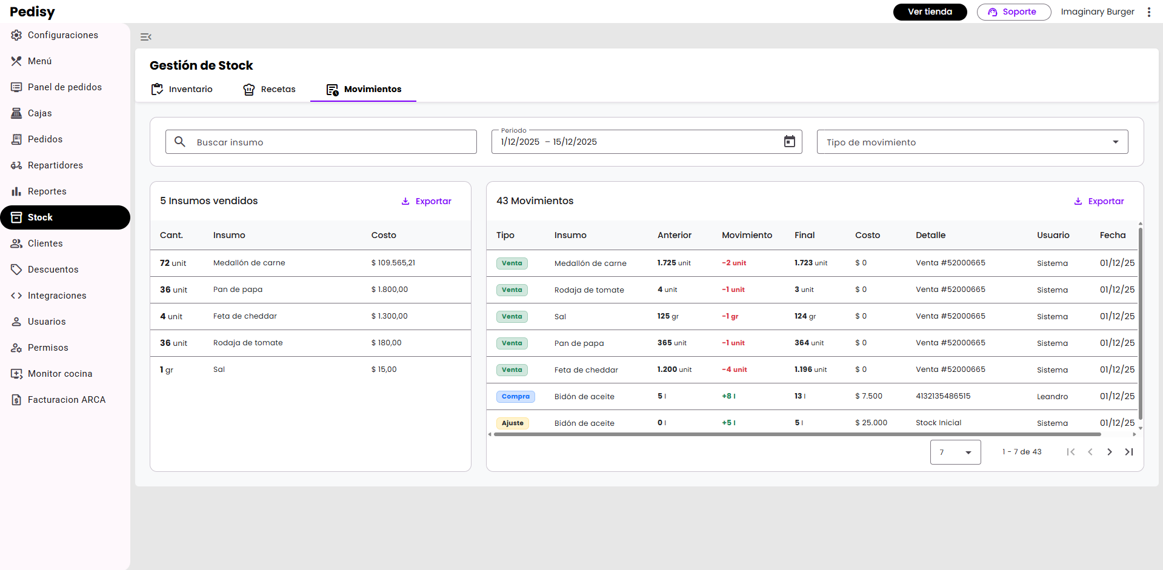Expand the Tipo de movimiento dropdown
The width and height of the screenshot is (1163, 570).
pyautogui.click(x=972, y=142)
